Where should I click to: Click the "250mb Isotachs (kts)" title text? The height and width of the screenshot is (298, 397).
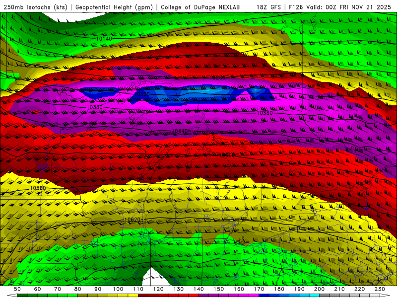(36, 7)
